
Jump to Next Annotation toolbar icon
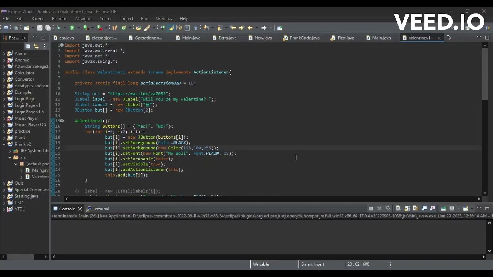click(206, 28)
